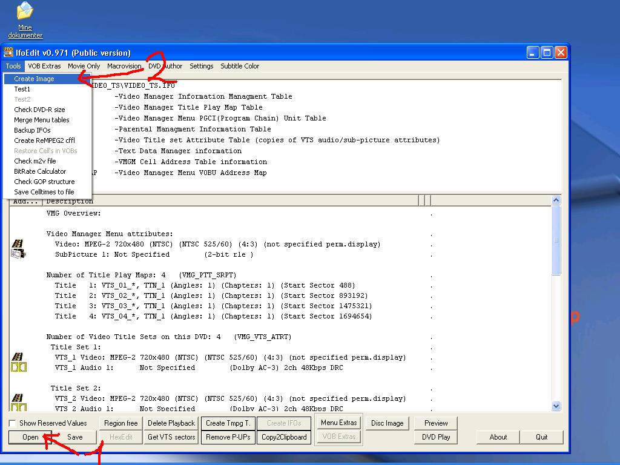This screenshot has width=620, height=465.
Task: Select the Video Manager Title Play Map Table row
Action: click(x=189, y=107)
